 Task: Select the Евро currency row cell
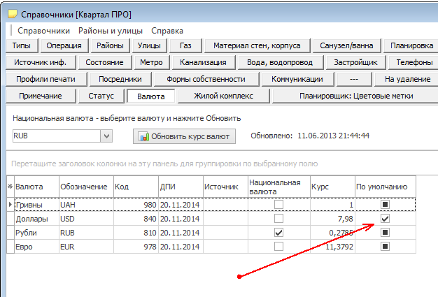(x=35, y=246)
